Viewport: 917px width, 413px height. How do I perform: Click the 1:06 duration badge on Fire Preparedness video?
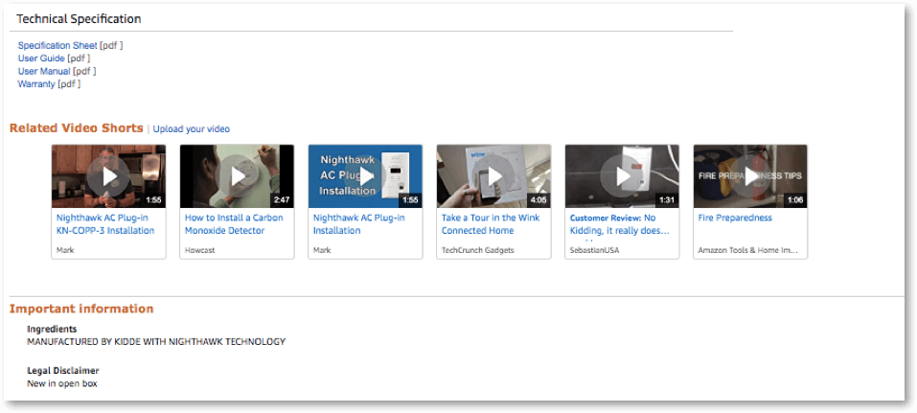pyautogui.click(x=796, y=200)
